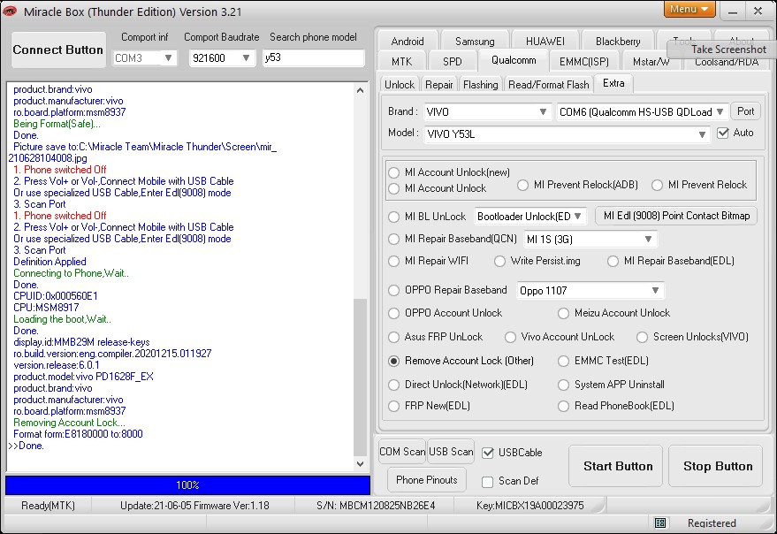
Task: Enable the Scan Def checkbox
Action: [x=488, y=482]
